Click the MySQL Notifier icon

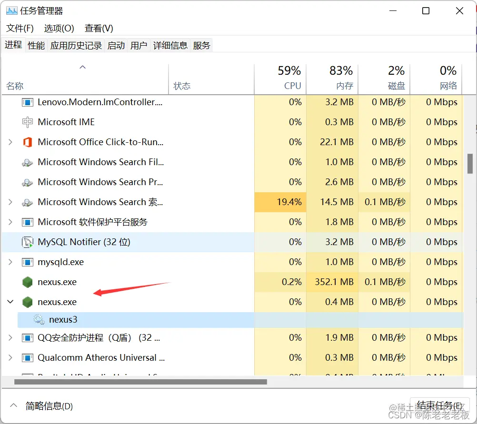pos(28,242)
